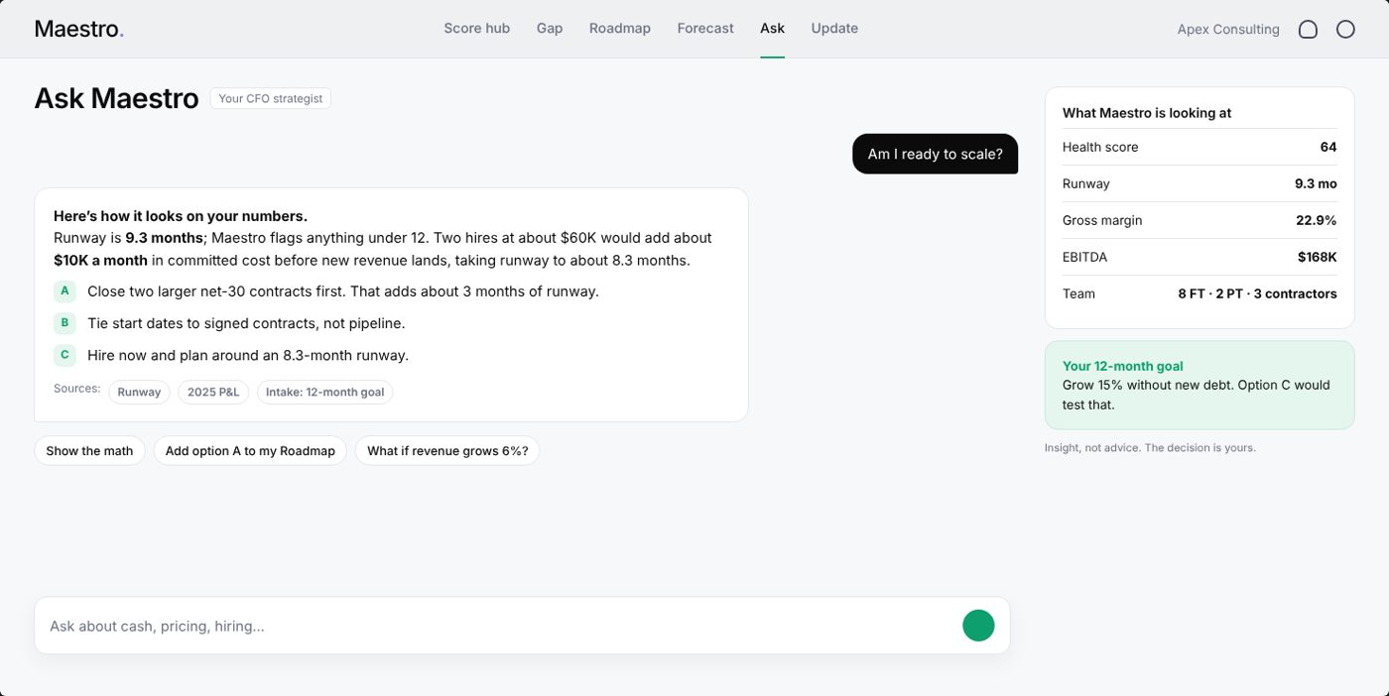The image size is (1389, 696).
Task: Click Hire now and plan around 8.3-month option
Action: point(248,355)
